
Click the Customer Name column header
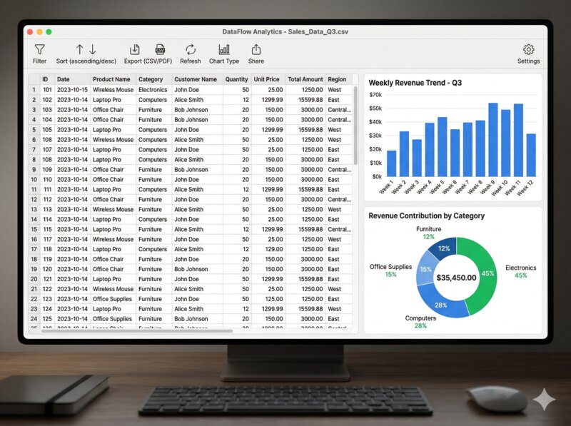point(196,79)
